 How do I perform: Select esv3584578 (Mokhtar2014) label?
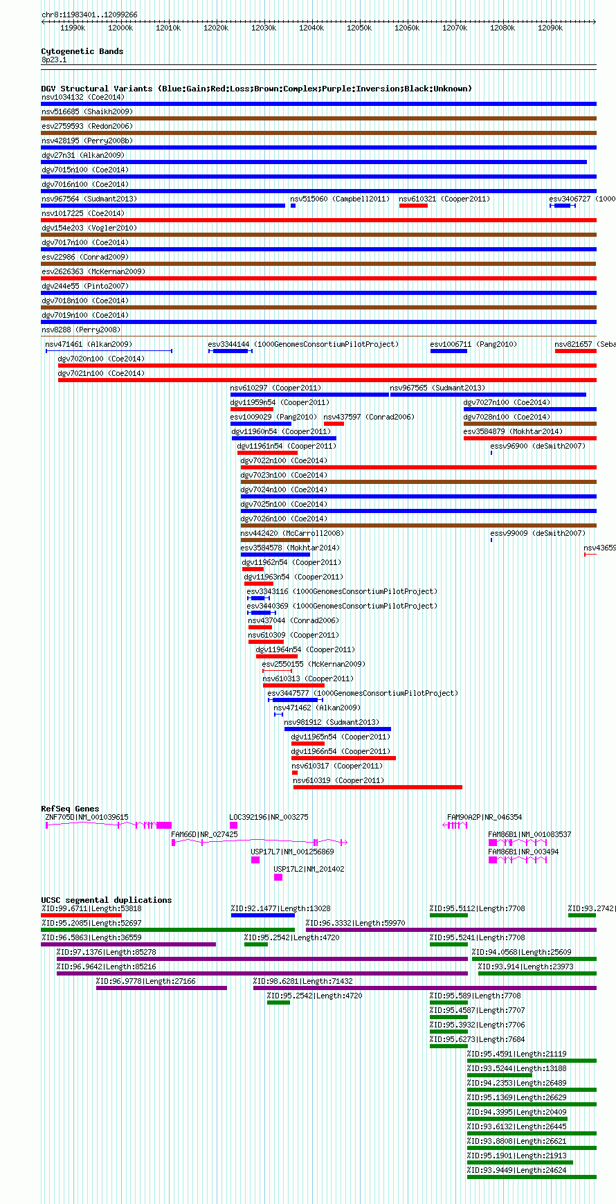[291, 548]
